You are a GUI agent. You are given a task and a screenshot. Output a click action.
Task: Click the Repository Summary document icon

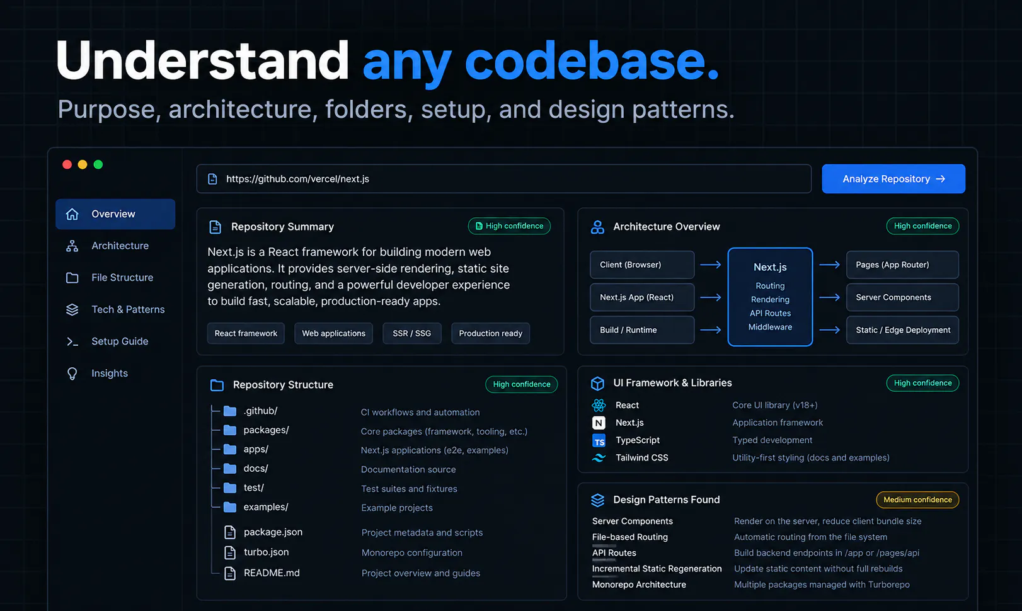pos(215,227)
